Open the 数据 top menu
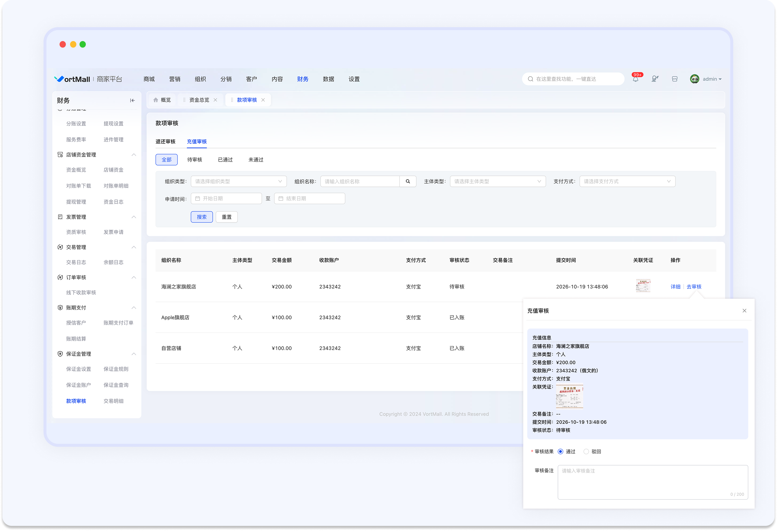The width and height of the screenshot is (777, 531). pos(328,79)
